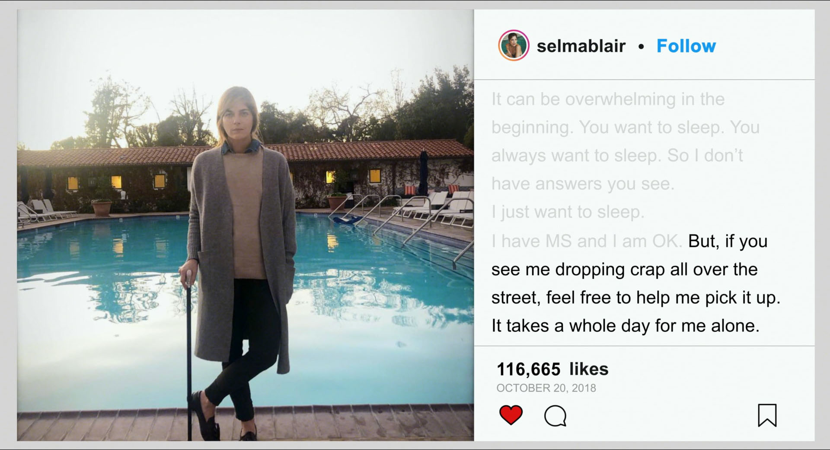This screenshot has width=830, height=450.
Task: Click the terracotta planter beside the pool
Action: tap(102, 208)
